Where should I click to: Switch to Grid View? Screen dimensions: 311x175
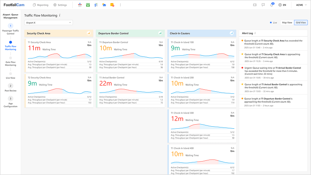301,23
